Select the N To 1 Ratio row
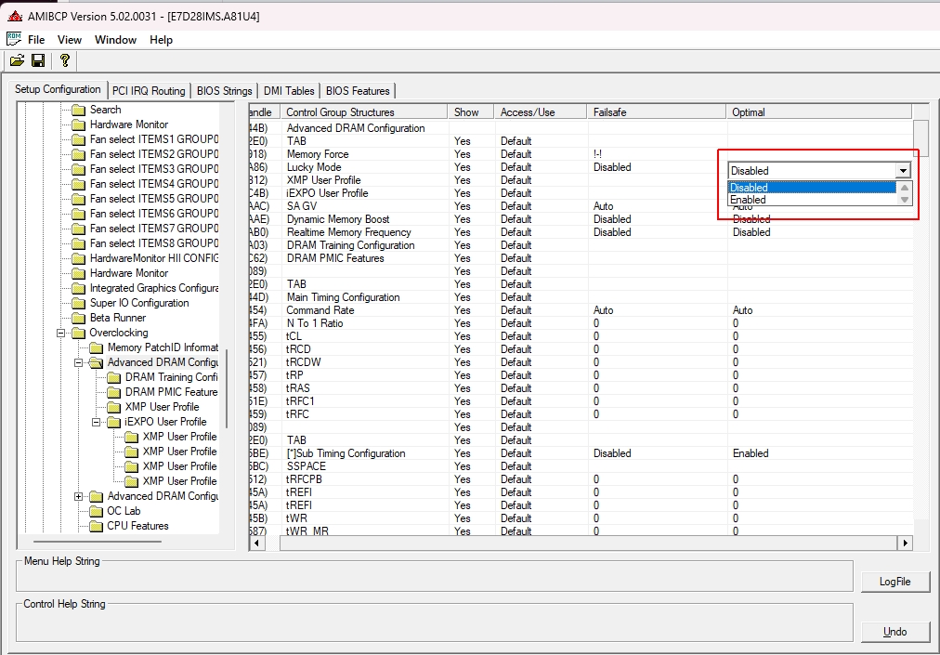 coord(581,323)
